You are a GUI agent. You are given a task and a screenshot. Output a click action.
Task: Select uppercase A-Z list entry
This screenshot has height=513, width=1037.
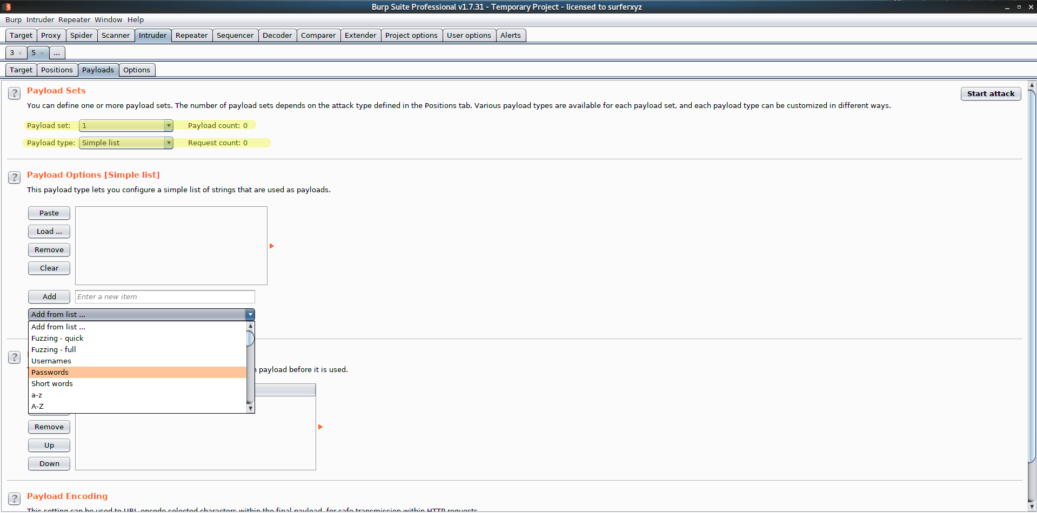137,406
